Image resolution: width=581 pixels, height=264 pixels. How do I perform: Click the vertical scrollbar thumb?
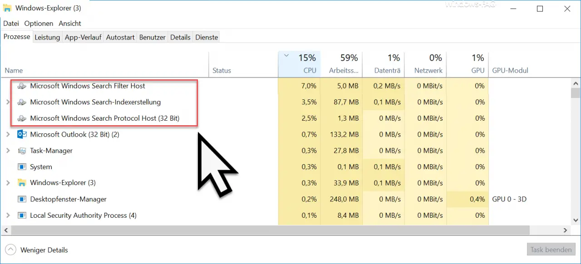point(576,93)
